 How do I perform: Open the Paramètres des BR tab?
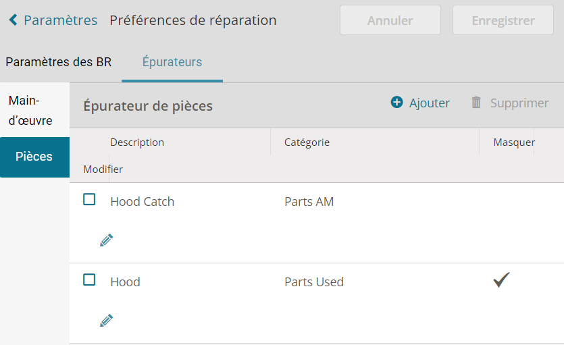tap(59, 62)
